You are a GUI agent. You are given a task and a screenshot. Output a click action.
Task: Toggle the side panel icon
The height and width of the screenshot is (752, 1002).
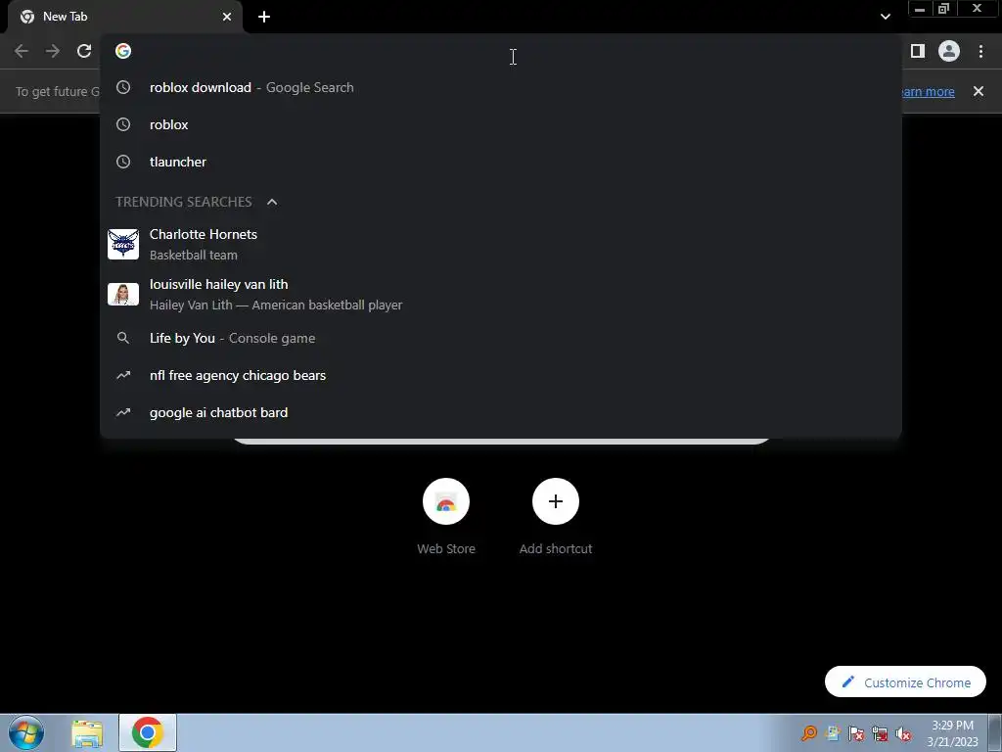point(918,51)
